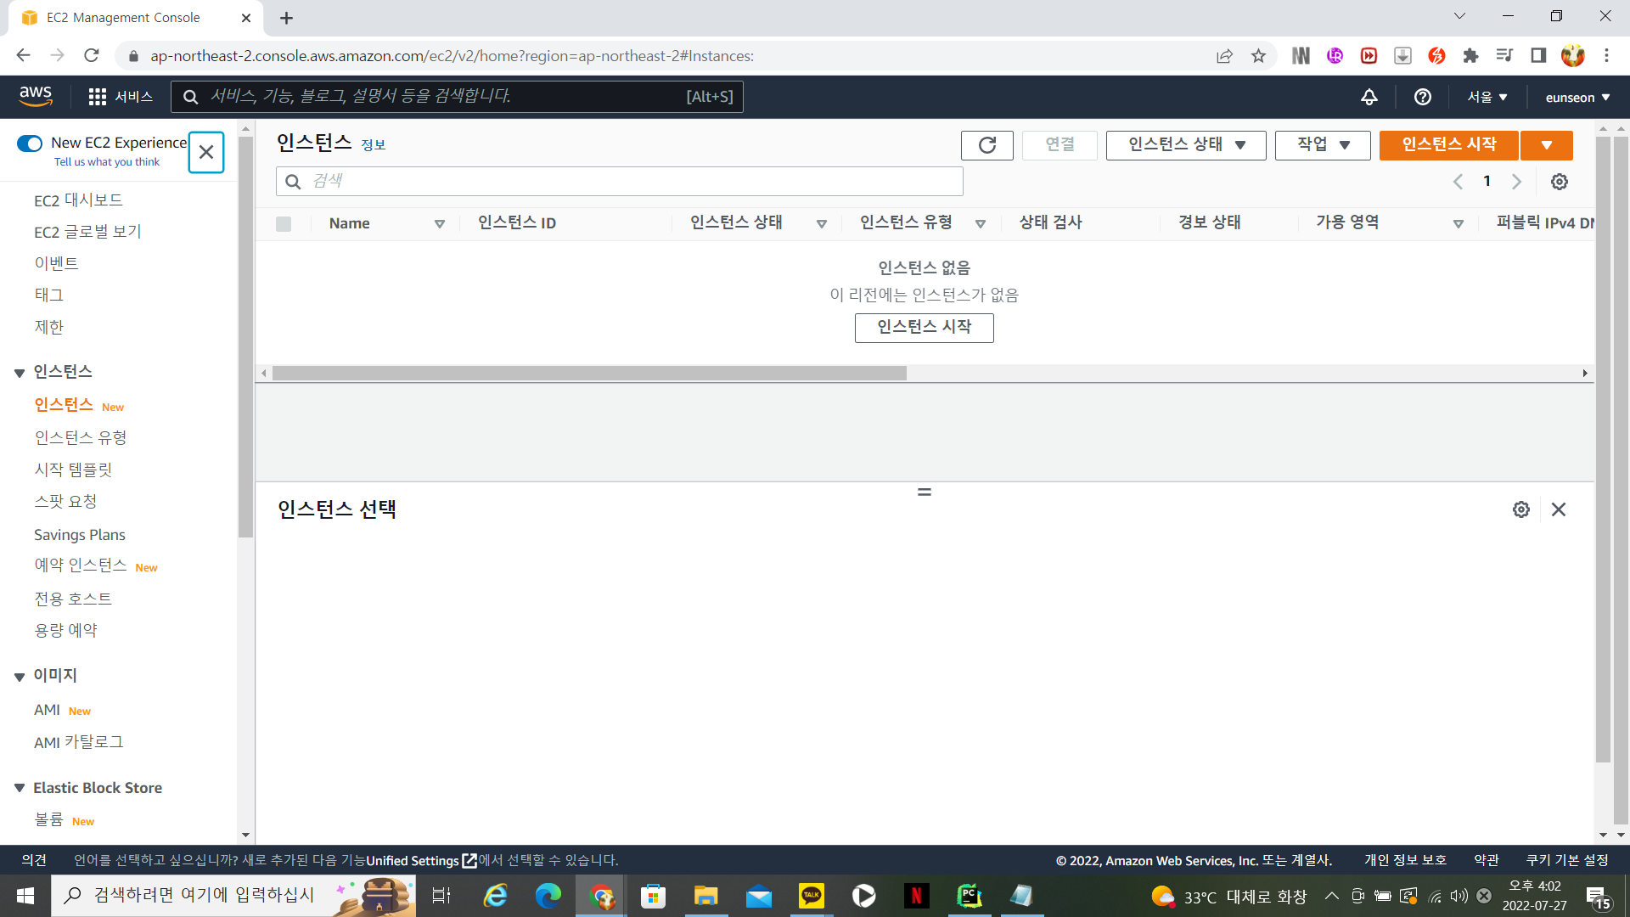Open Chrome side panel icon
Image resolution: width=1630 pixels, height=917 pixels.
pos(1538,56)
